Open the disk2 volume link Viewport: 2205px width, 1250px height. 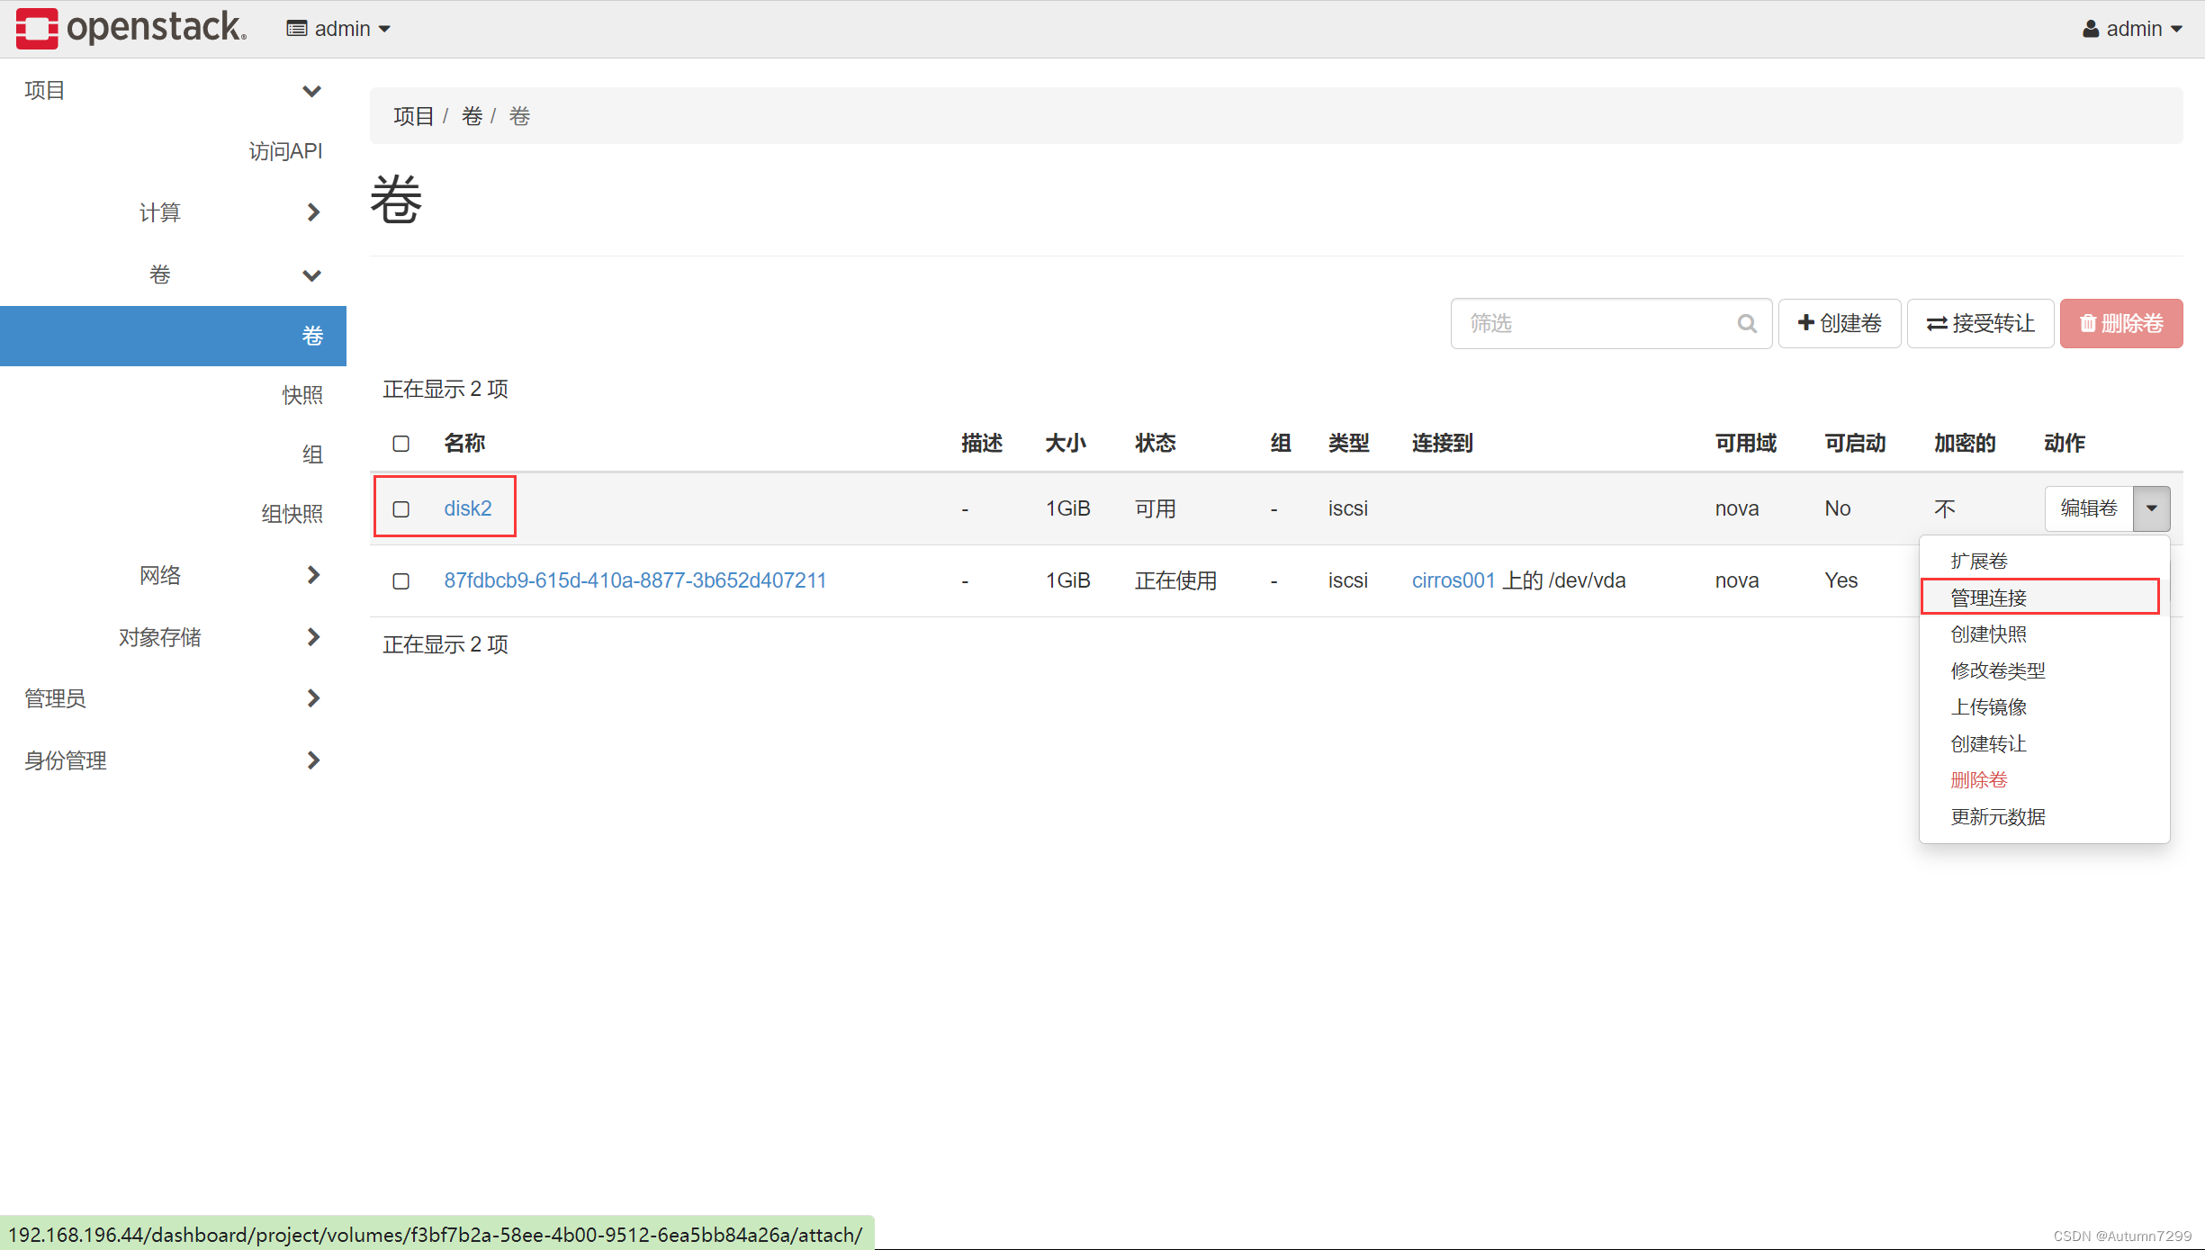[x=468, y=508]
